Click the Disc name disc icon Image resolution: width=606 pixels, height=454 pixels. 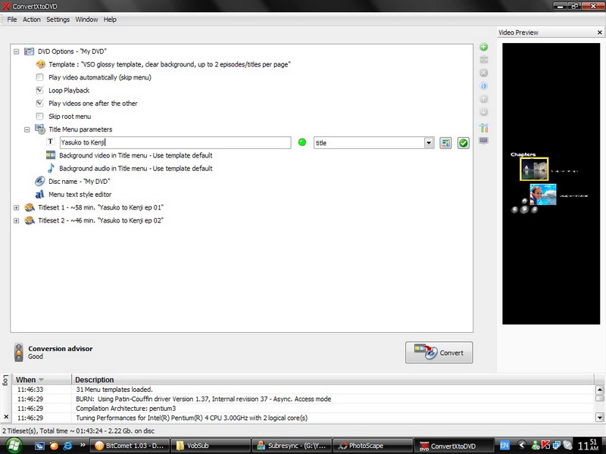pos(40,182)
